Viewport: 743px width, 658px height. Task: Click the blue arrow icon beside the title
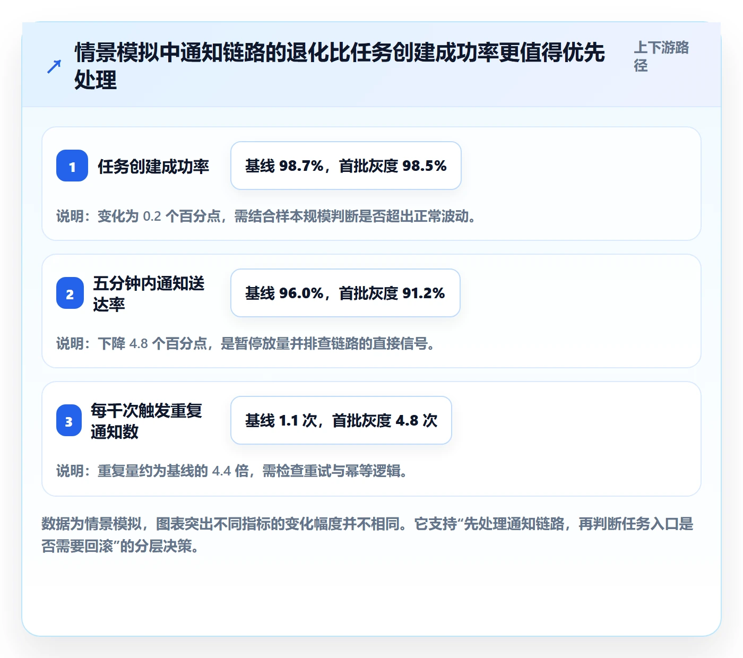(54, 66)
